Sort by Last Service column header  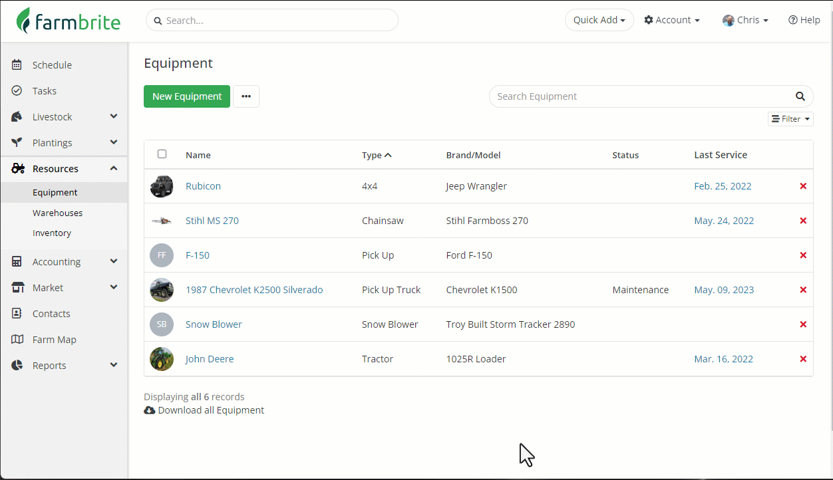[x=721, y=155]
